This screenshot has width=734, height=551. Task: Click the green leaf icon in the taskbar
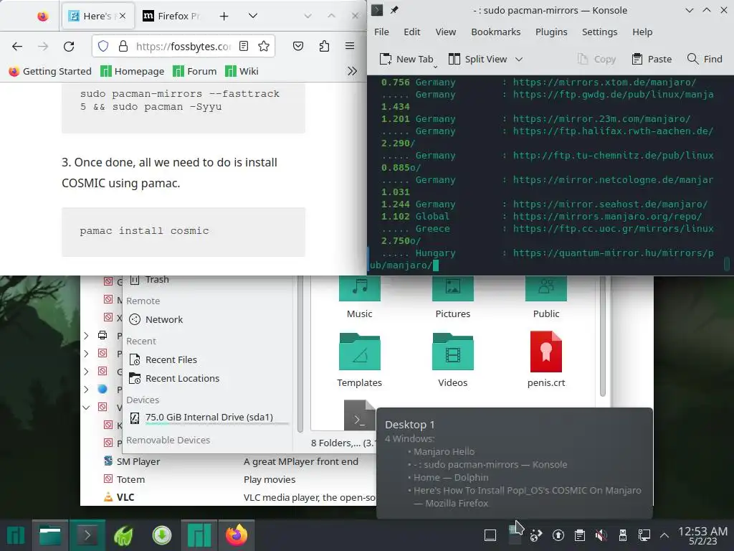point(123,535)
